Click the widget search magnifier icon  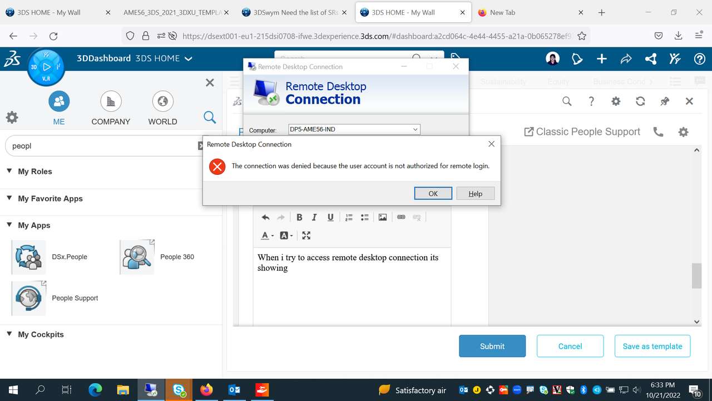click(567, 101)
